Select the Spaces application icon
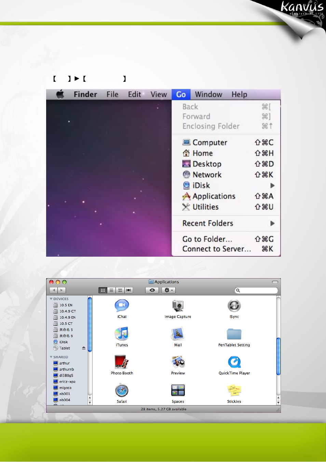This screenshot has width=326, height=462. [x=178, y=390]
